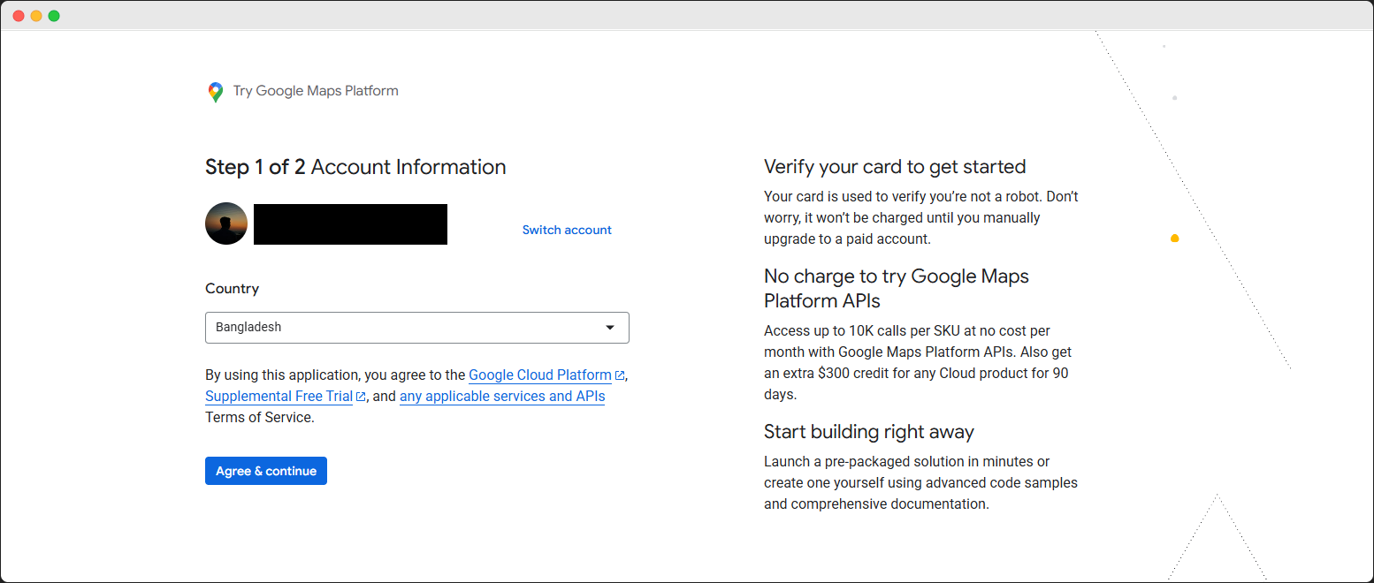Open Google Cloud Platform terms link

pyautogui.click(x=540, y=375)
